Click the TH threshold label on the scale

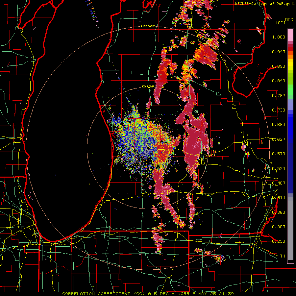(x=283, y=256)
